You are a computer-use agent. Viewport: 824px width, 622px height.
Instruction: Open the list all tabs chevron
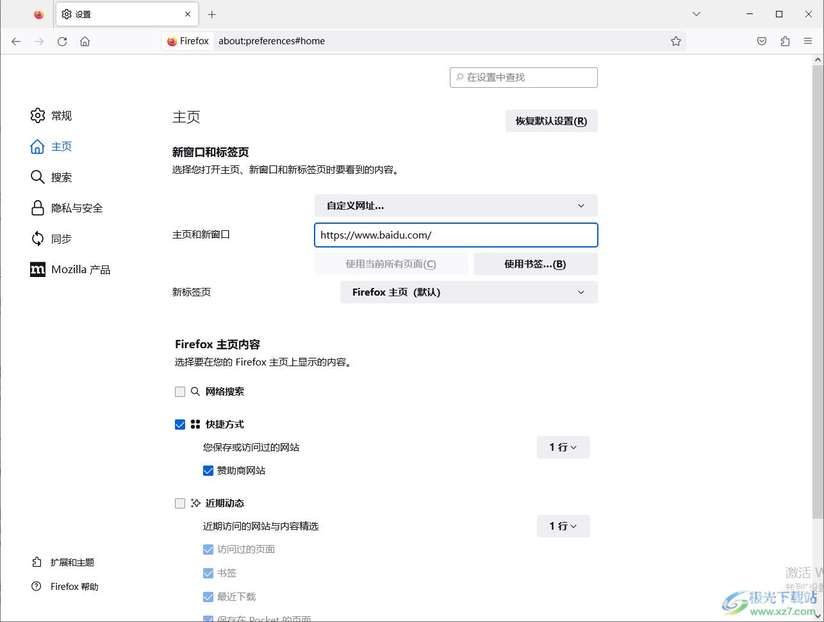pos(696,14)
